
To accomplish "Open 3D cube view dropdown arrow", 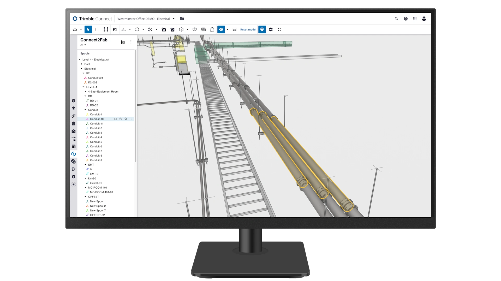I will coord(187,29).
